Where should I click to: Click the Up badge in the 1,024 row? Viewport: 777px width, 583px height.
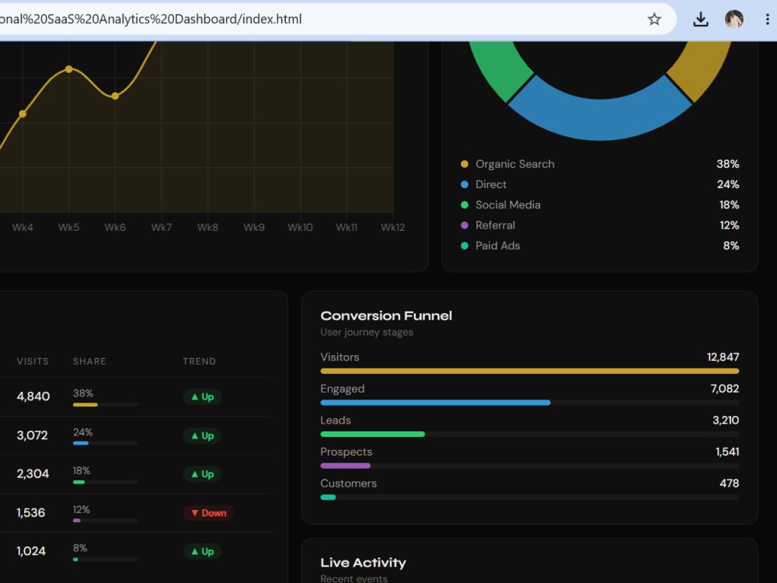pyautogui.click(x=202, y=551)
